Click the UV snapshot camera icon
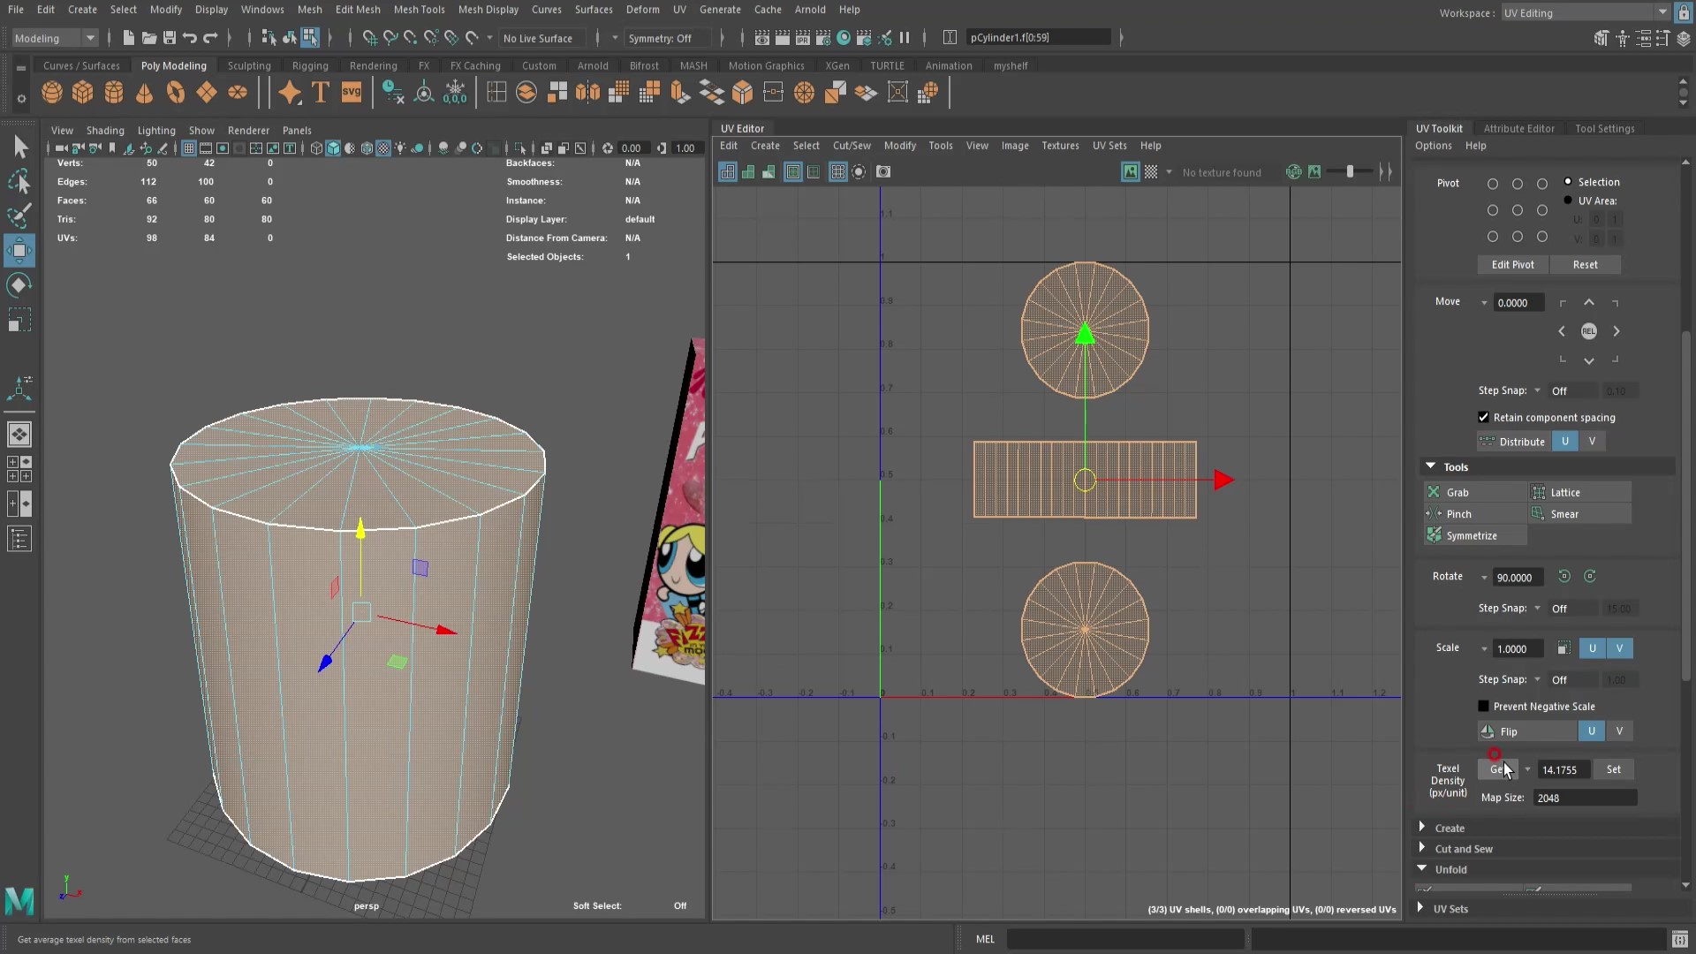 [883, 172]
